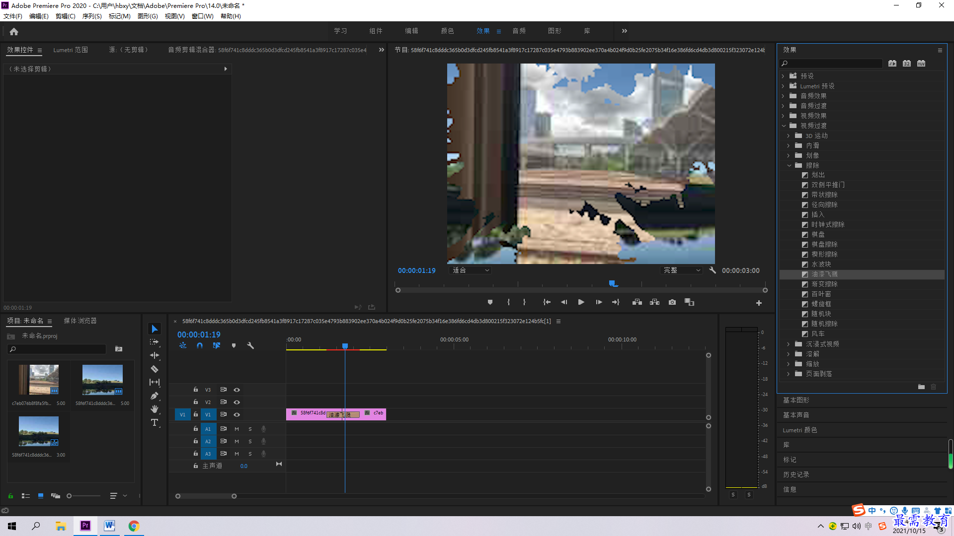Click the program monitor scrub playhead
954x536 pixels.
pos(612,283)
